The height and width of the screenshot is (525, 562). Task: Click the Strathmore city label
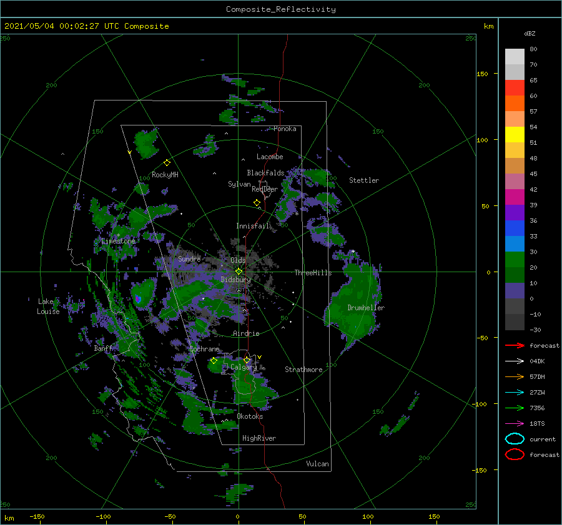303,370
